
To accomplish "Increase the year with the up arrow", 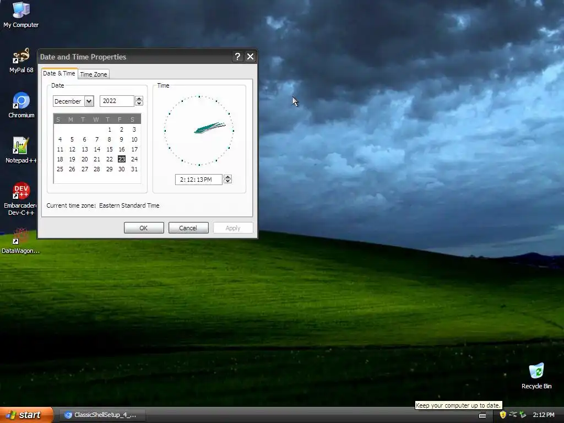I will point(139,99).
